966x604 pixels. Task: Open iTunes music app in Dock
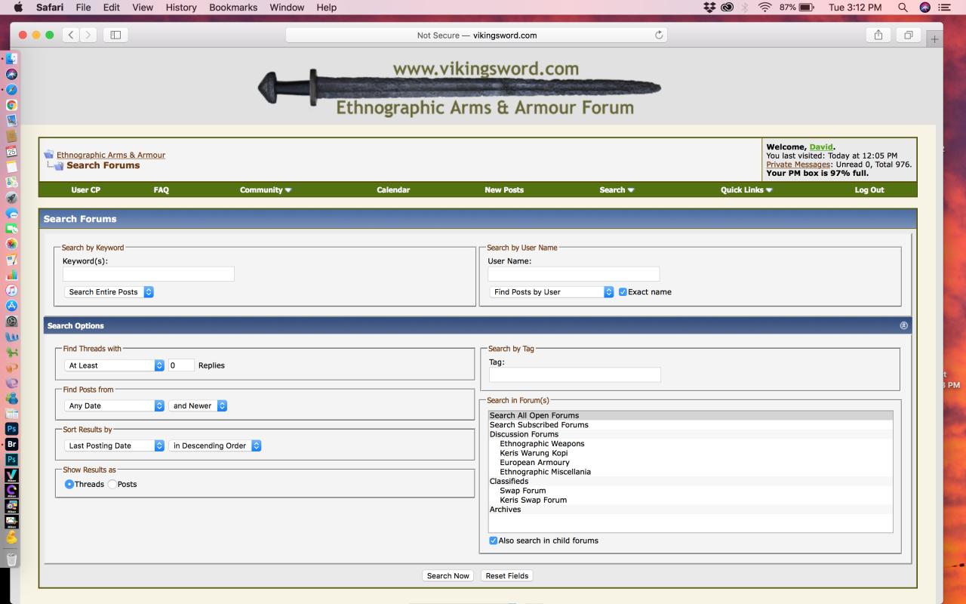(x=11, y=290)
